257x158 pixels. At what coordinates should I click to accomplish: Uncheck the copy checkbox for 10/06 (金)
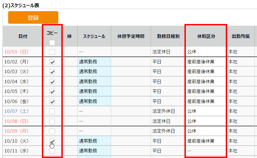click(52, 101)
